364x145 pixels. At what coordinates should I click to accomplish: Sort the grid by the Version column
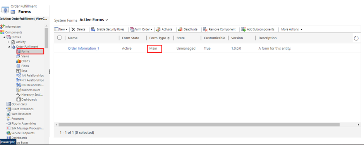click(237, 38)
